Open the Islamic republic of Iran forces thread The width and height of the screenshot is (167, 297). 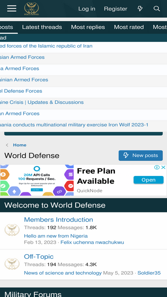pyautogui.click(x=46, y=46)
